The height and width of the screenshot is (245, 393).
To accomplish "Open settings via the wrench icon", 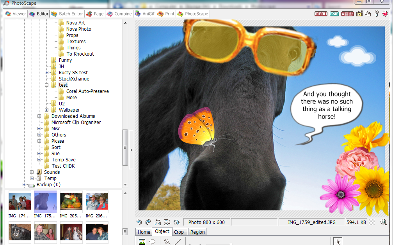I will click(376, 14).
